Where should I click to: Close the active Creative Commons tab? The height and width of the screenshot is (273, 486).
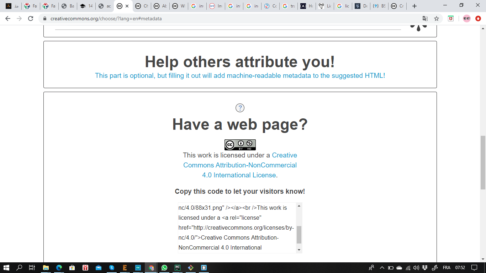coord(127,6)
